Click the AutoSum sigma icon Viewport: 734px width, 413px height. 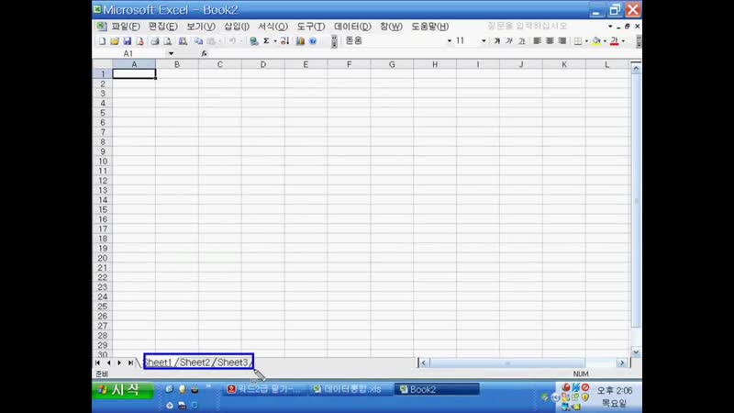click(x=267, y=41)
